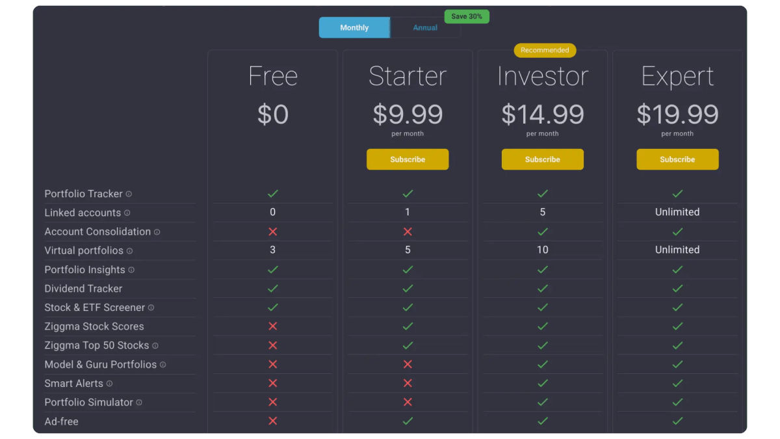This screenshot has height=439, width=780.
Task: Open the Account Consolidation info icon
Action: [x=156, y=232]
